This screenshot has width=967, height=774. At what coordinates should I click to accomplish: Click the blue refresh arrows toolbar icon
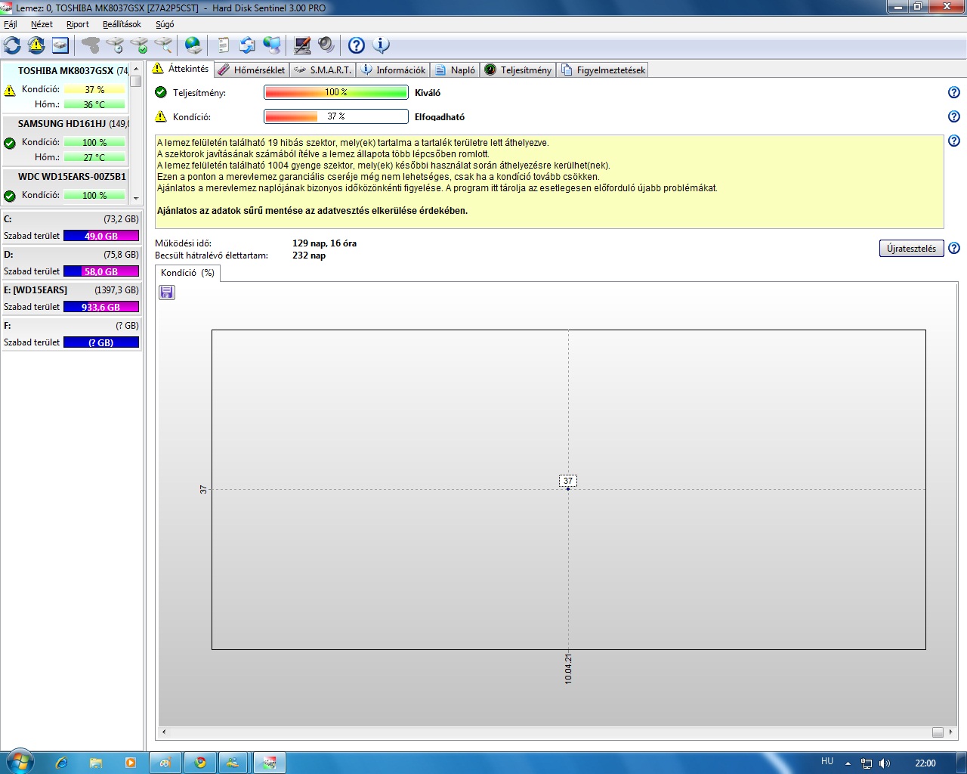tap(12, 45)
